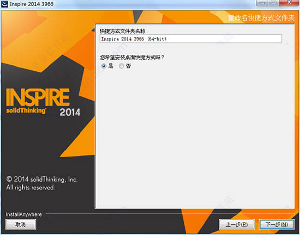This screenshot has height=235, width=300.
Task: Click the © 2014 solidThinking, Inc. text
Action: coord(41,179)
